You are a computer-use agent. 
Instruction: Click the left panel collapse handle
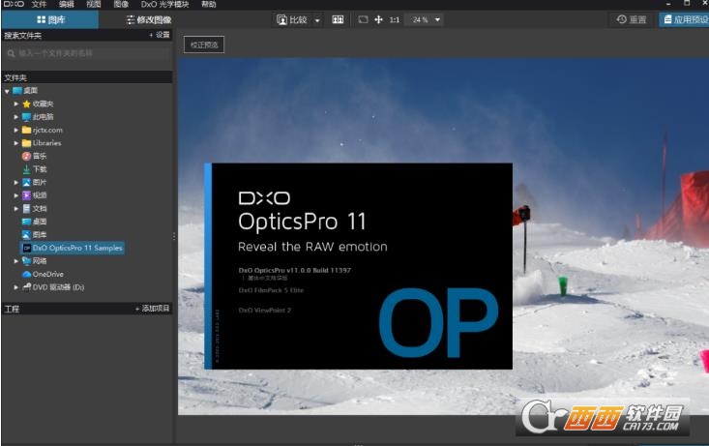tap(174, 236)
